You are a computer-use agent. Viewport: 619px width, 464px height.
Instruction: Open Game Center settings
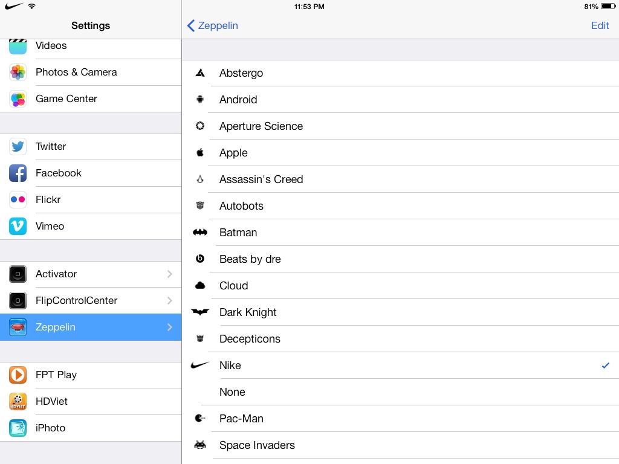(91, 98)
